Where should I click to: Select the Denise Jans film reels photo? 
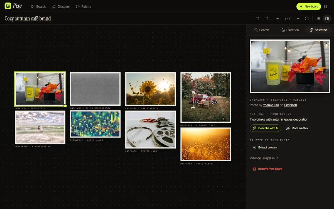[151, 130]
